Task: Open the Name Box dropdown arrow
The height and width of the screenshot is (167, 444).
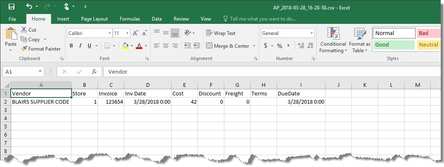Action: (40, 72)
